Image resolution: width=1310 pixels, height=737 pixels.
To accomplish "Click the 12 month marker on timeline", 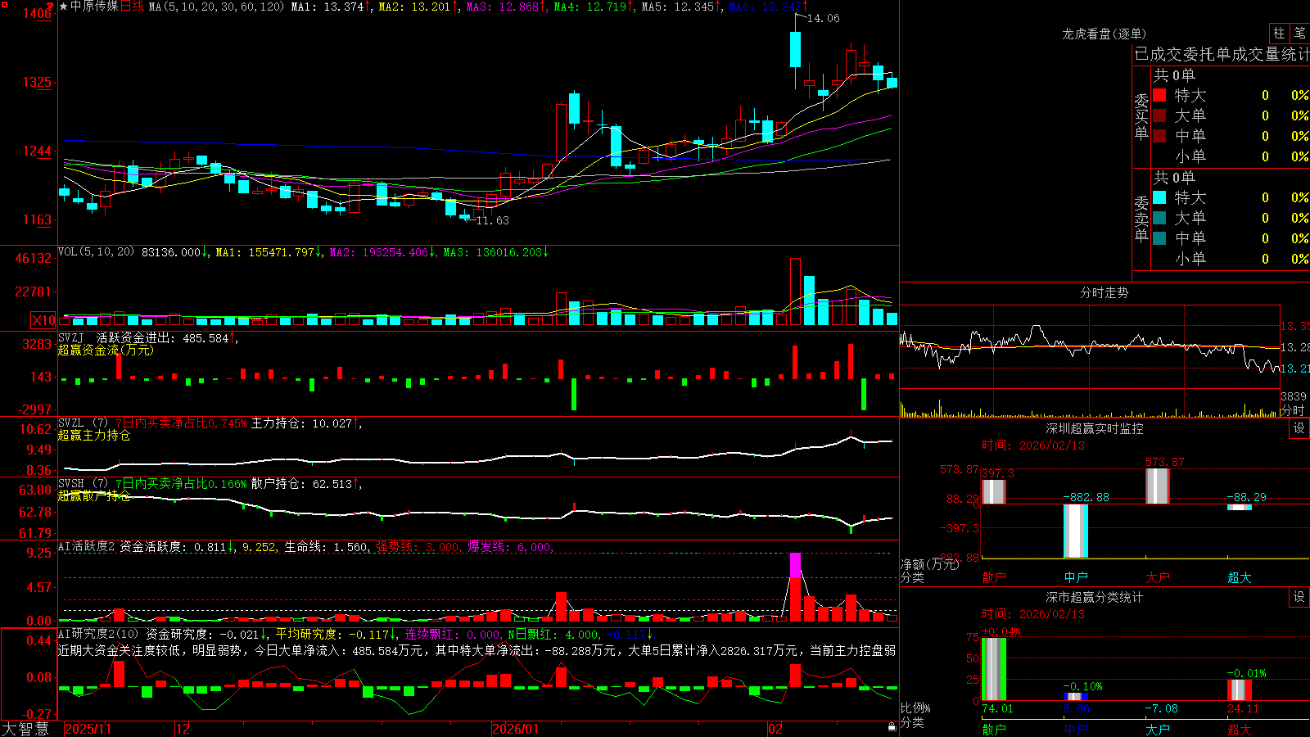I will point(183,729).
